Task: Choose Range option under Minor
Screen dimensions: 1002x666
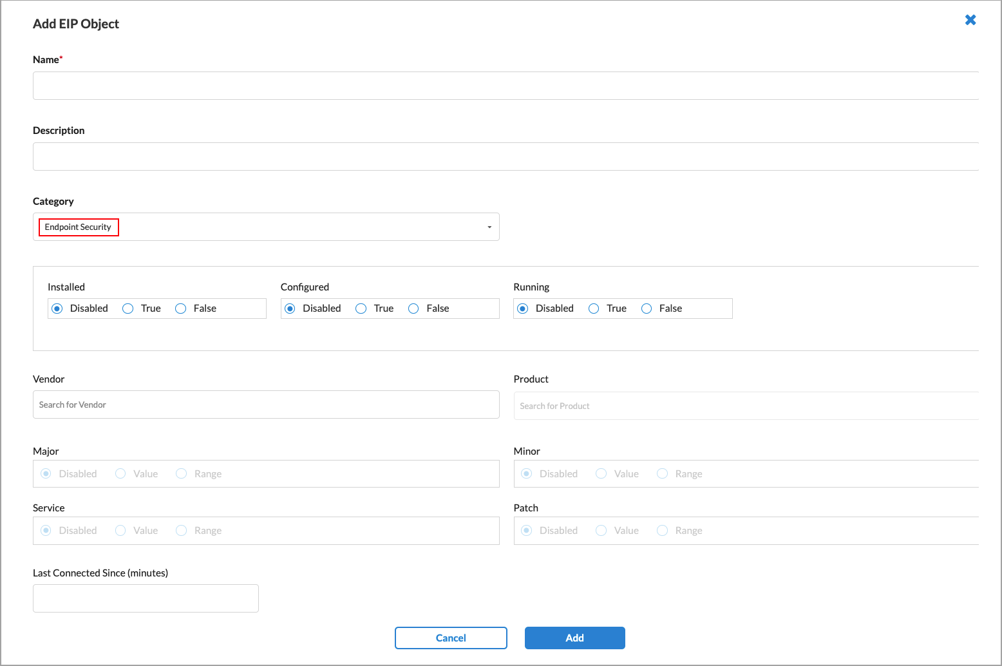Action: (662, 473)
